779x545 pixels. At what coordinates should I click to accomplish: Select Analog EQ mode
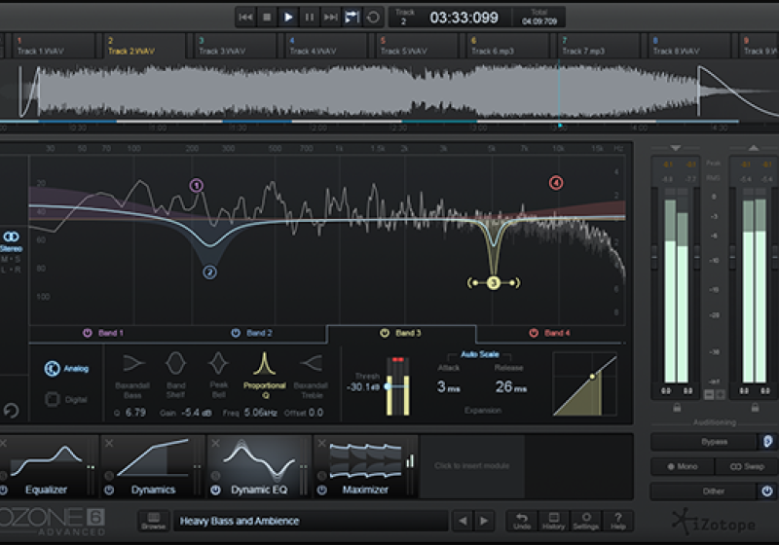pyautogui.click(x=66, y=368)
